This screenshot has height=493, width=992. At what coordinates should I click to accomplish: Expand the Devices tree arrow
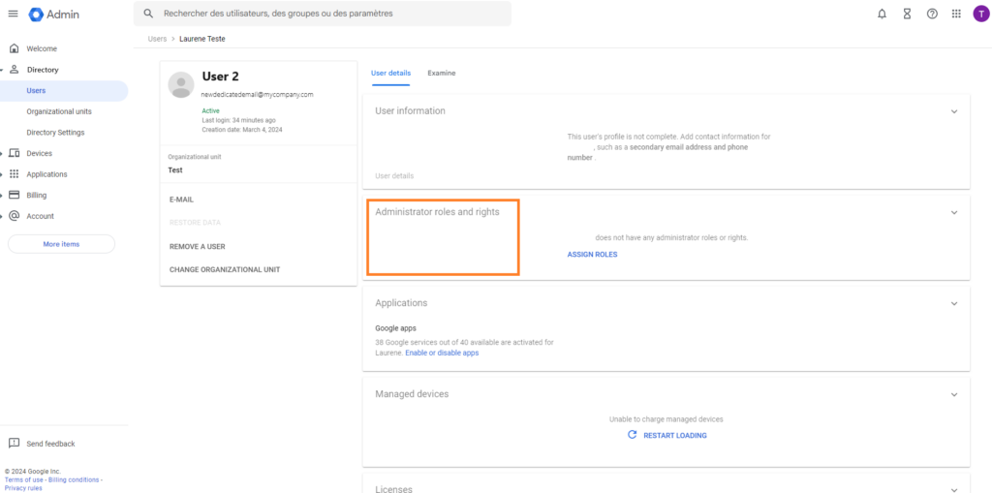(x=2, y=153)
